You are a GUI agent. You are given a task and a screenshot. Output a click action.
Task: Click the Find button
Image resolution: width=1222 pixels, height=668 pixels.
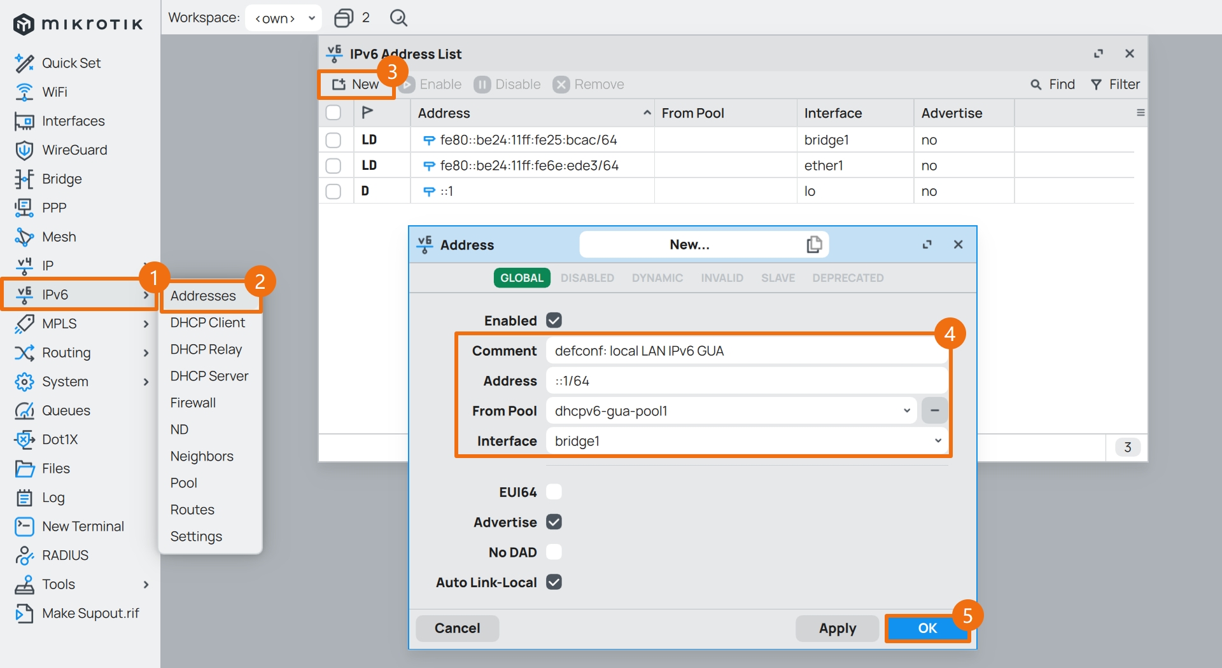[x=1053, y=85]
